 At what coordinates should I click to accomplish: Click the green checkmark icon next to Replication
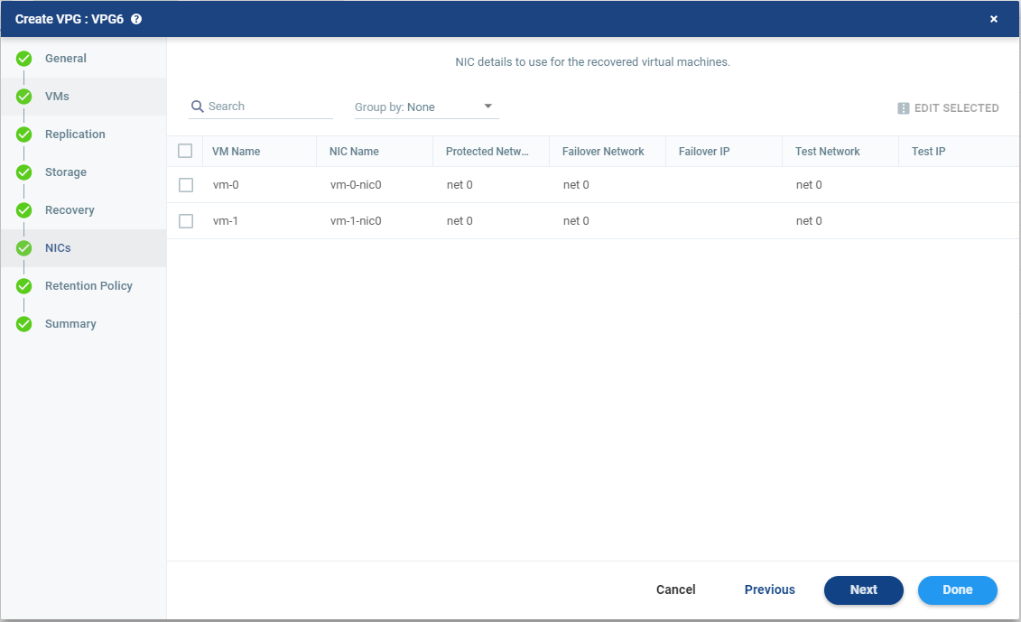(24, 135)
